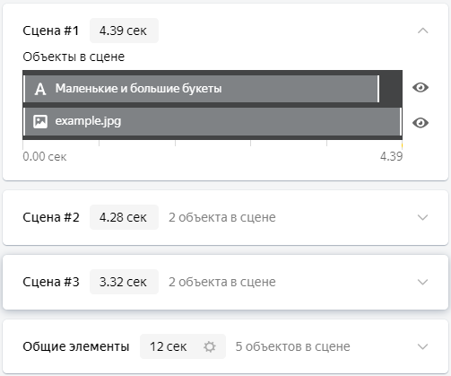Click right end handle of text object bar
This screenshot has width=451, height=376.
tap(378, 89)
